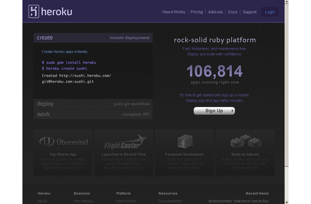Open the BusinessWeek Salesforce.com news link
The width and height of the screenshot is (311, 204).
[239, 201]
